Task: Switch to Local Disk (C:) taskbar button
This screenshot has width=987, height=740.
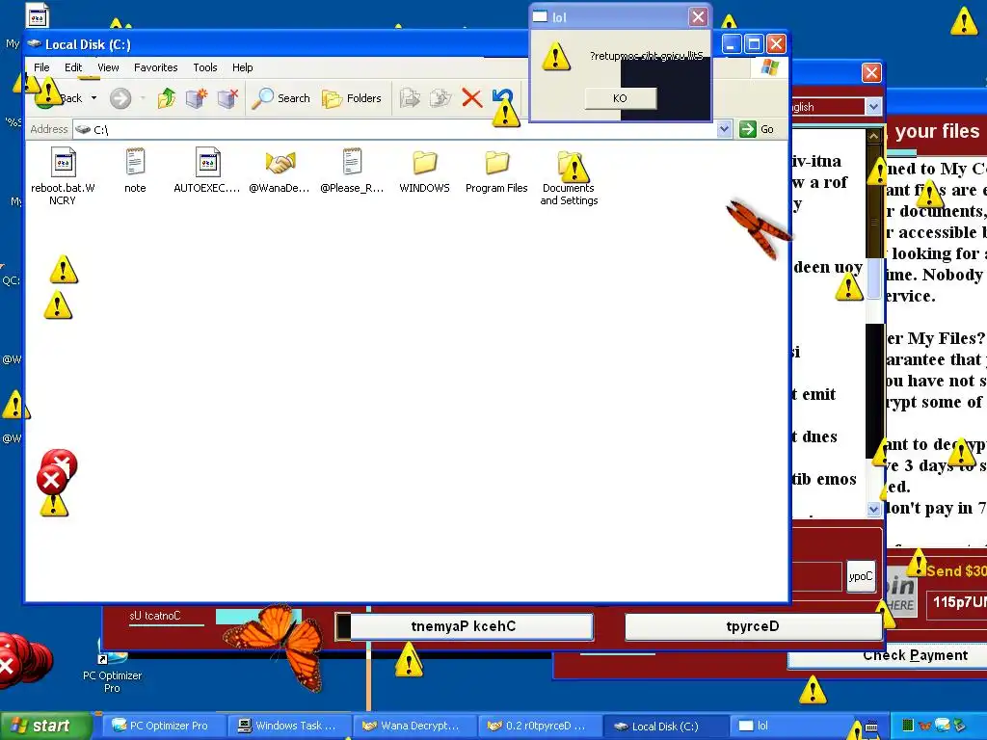Action: (665, 726)
